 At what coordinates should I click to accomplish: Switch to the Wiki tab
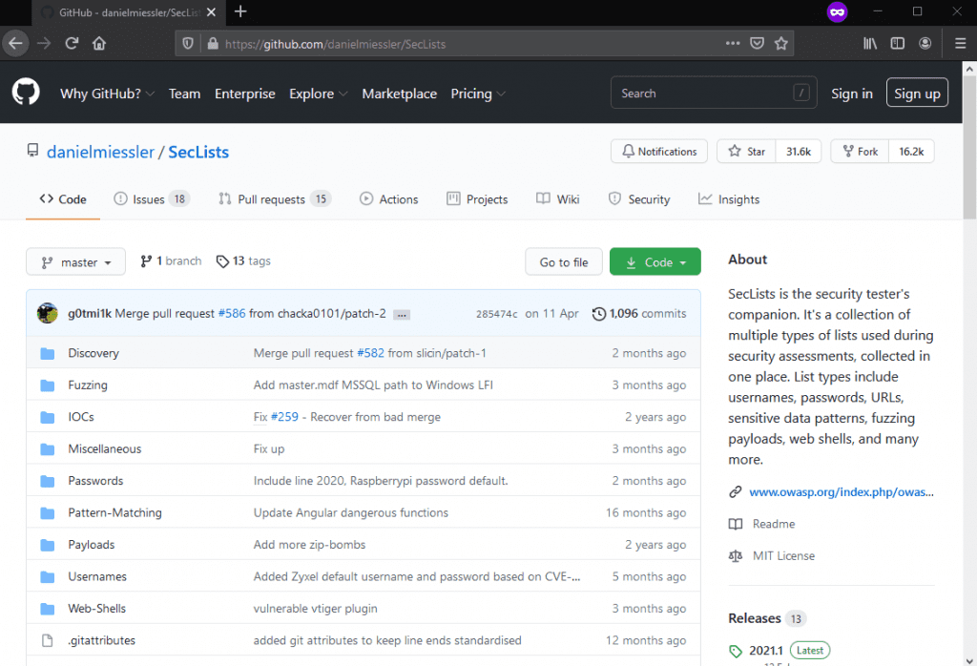coord(558,199)
